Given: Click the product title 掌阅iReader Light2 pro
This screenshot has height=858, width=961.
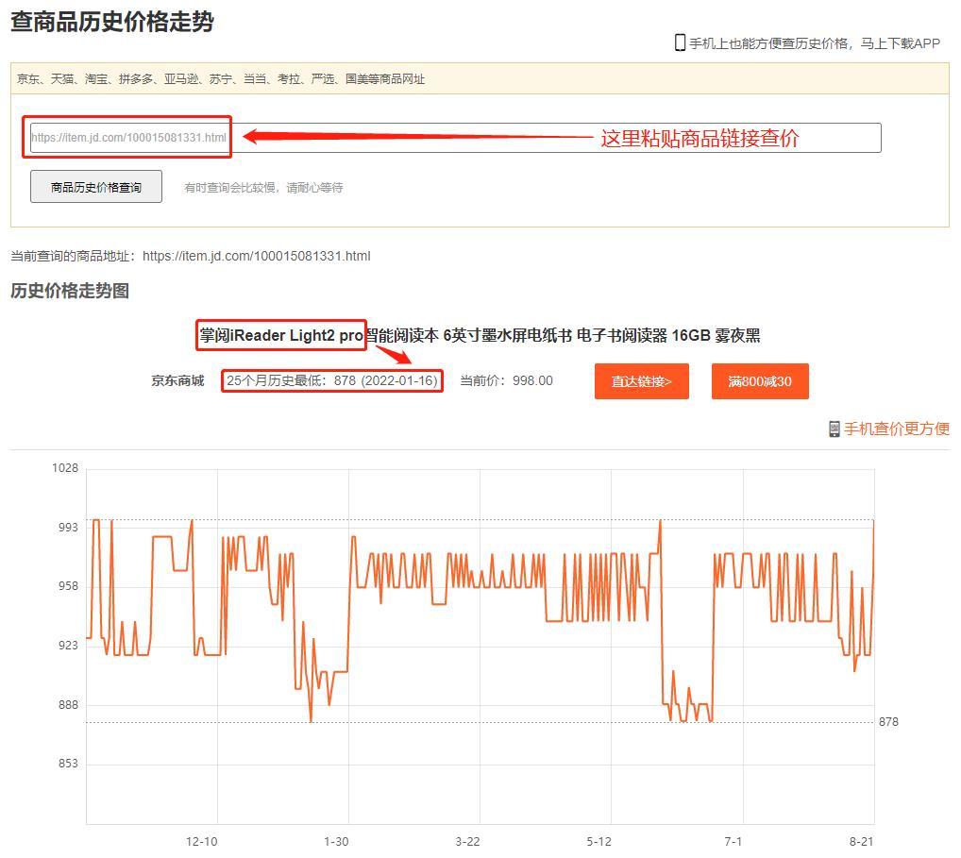Looking at the screenshot, I should [281, 335].
